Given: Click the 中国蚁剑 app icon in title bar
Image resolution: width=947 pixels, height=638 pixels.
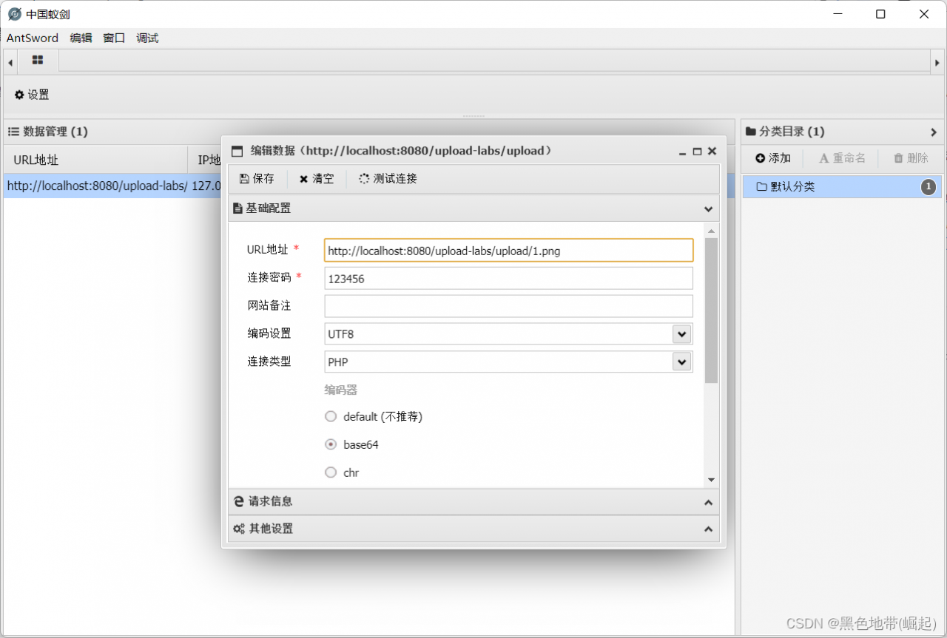Looking at the screenshot, I should (14, 14).
